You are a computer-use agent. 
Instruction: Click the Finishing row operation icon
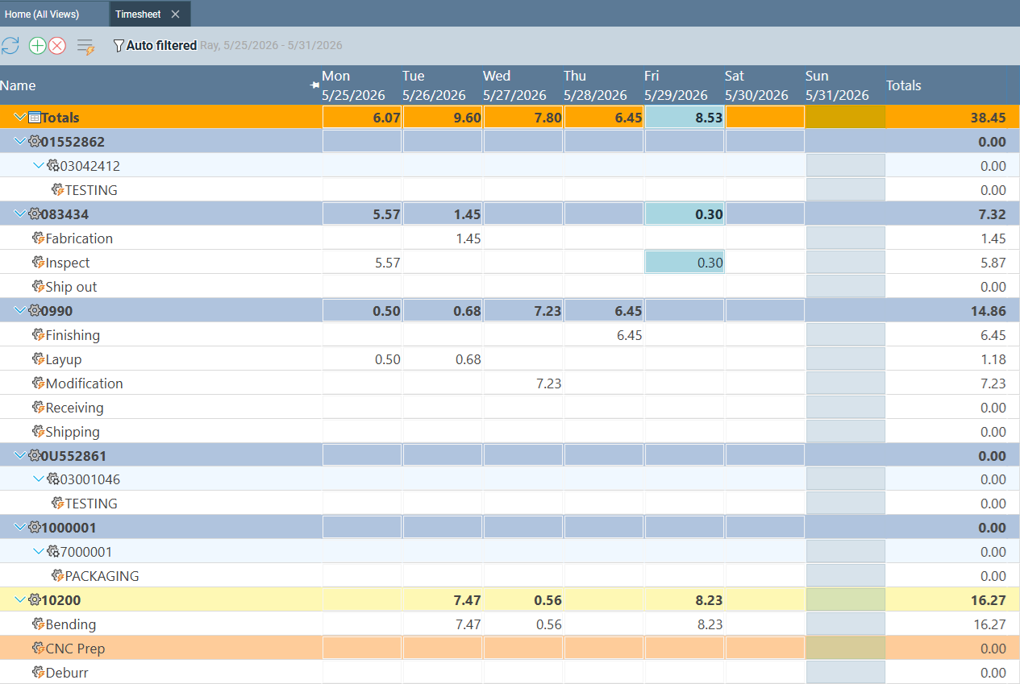pos(38,335)
